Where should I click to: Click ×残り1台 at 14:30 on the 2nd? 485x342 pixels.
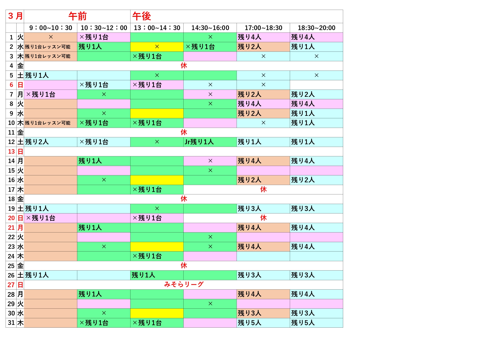(x=200, y=47)
